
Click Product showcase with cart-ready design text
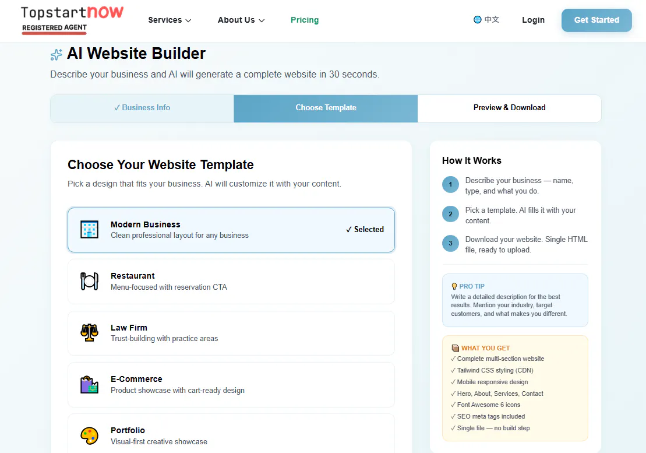pyautogui.click(x=178, y=391)
